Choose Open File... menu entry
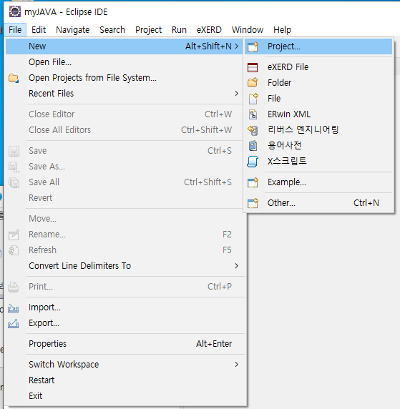This screenshot has width=400, height=409. coord(125,62)
